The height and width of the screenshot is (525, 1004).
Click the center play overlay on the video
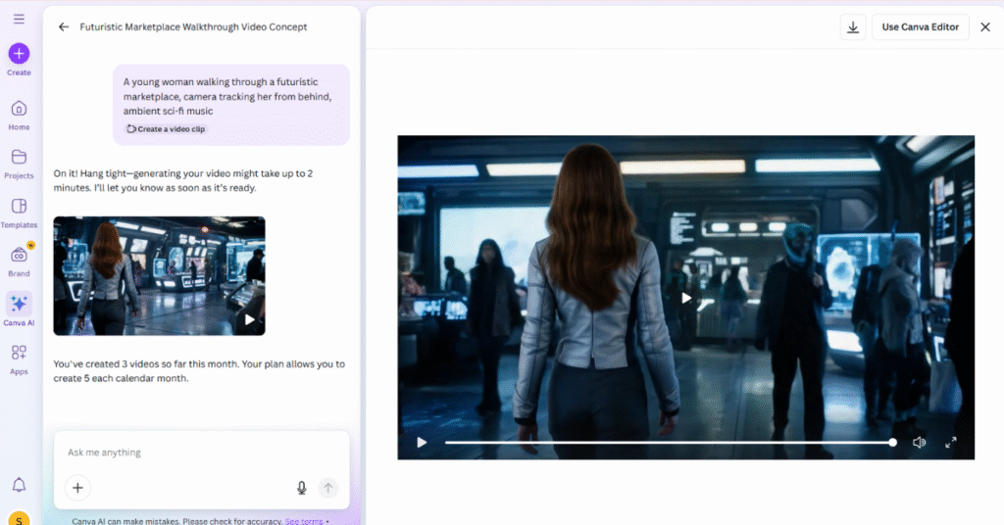(685, 298)
